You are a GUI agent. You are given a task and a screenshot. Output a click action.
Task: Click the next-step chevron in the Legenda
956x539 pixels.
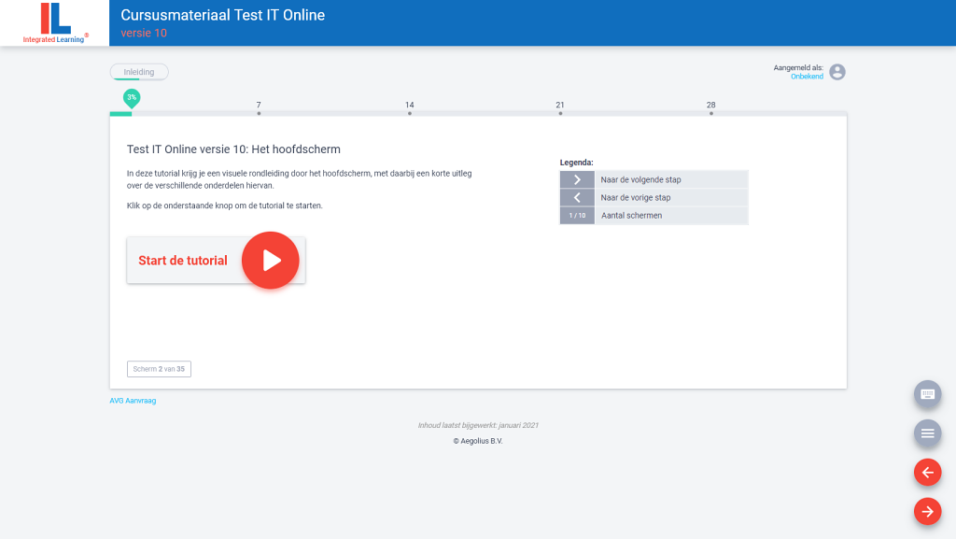pos(577,179)
